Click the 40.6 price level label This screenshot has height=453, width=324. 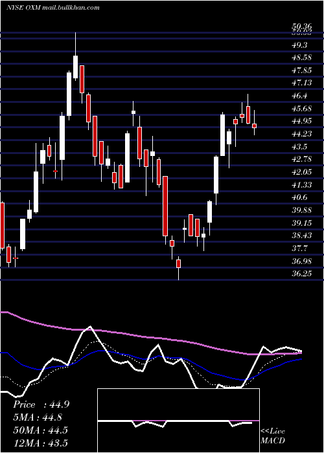299,197
